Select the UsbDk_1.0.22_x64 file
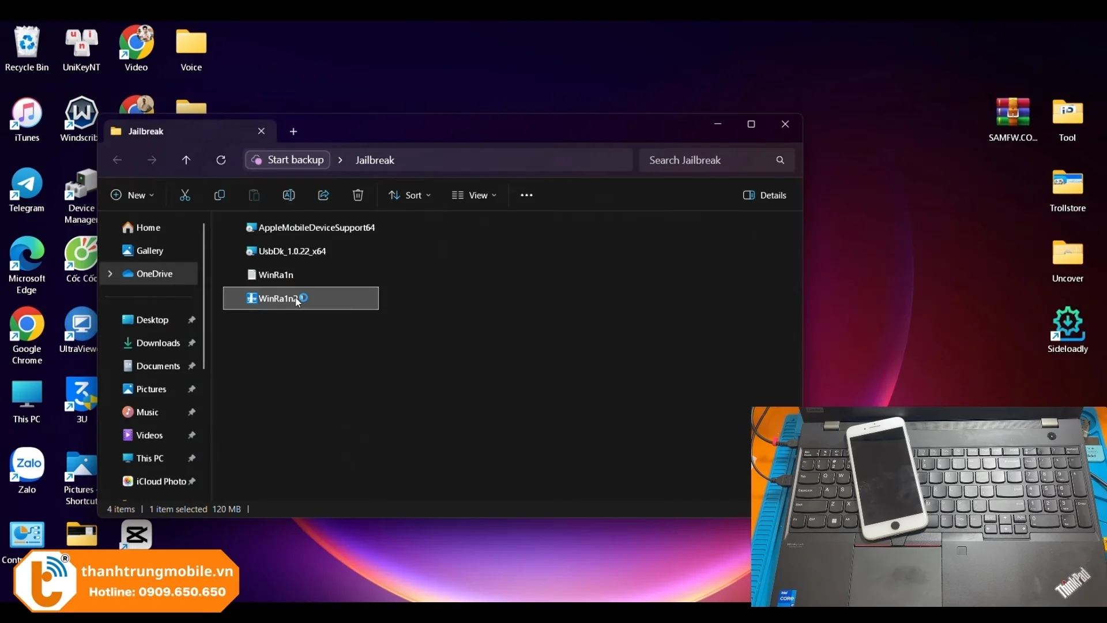Viewport: 1107px width, 623px height. (x=292, y=252)
